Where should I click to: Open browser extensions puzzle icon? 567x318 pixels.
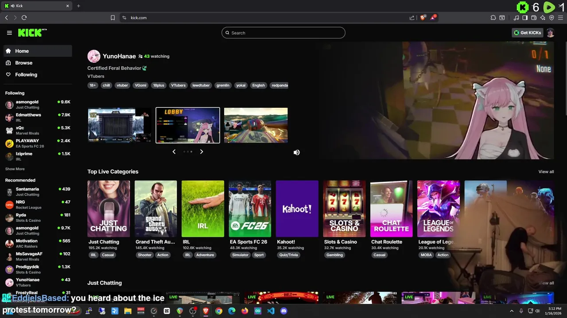(493, 18)
